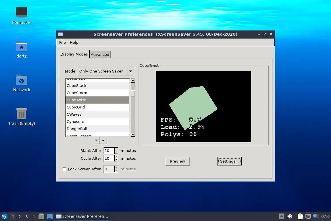Click the network monitor tray icon

coord(308,216)
